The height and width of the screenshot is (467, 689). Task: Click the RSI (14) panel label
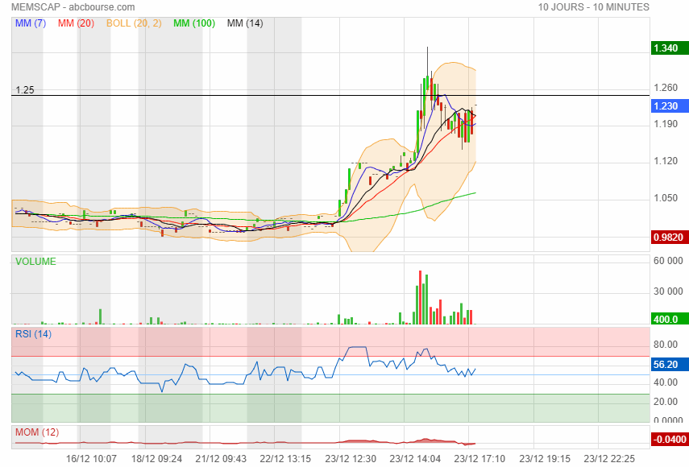(x=33, y=334)
